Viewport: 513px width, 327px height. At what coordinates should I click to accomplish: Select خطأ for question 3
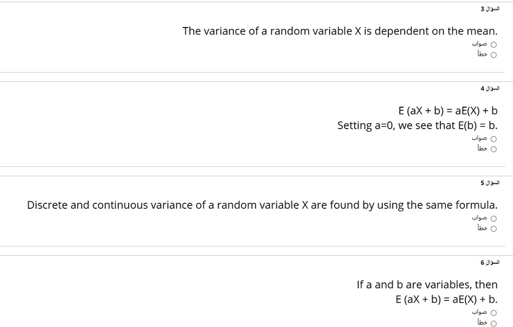pyautogui.click(x=493, y=54)
